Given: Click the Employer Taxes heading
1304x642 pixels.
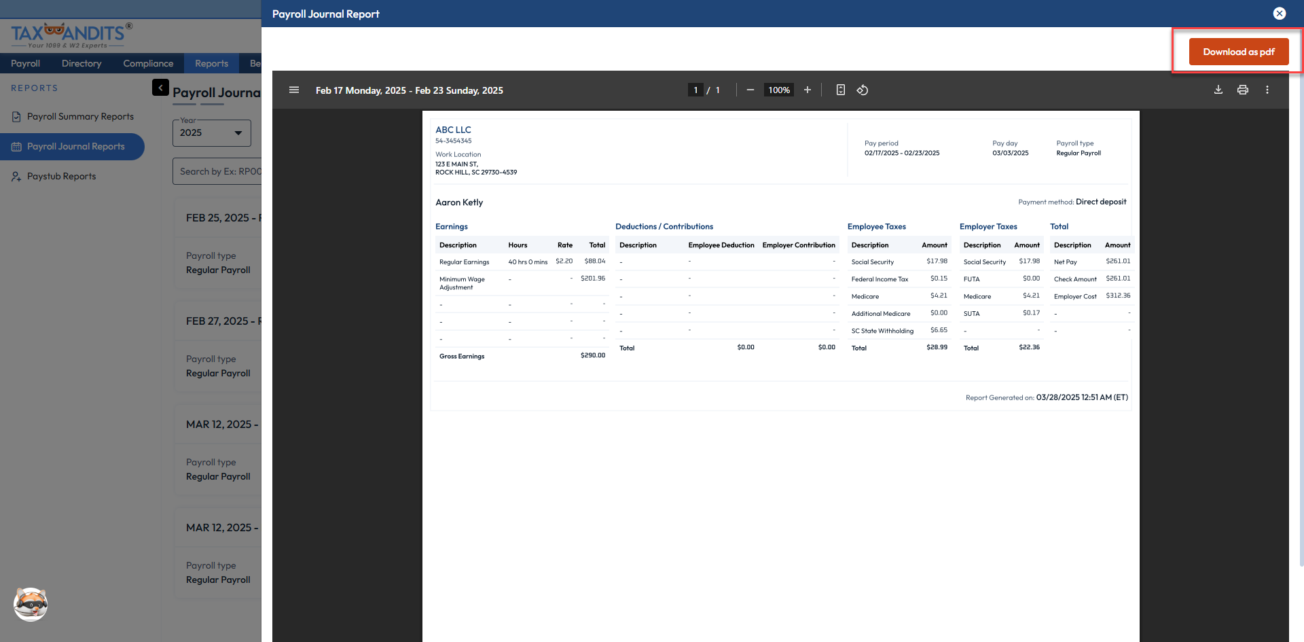Looking at the screenshot, I should 988,227.
